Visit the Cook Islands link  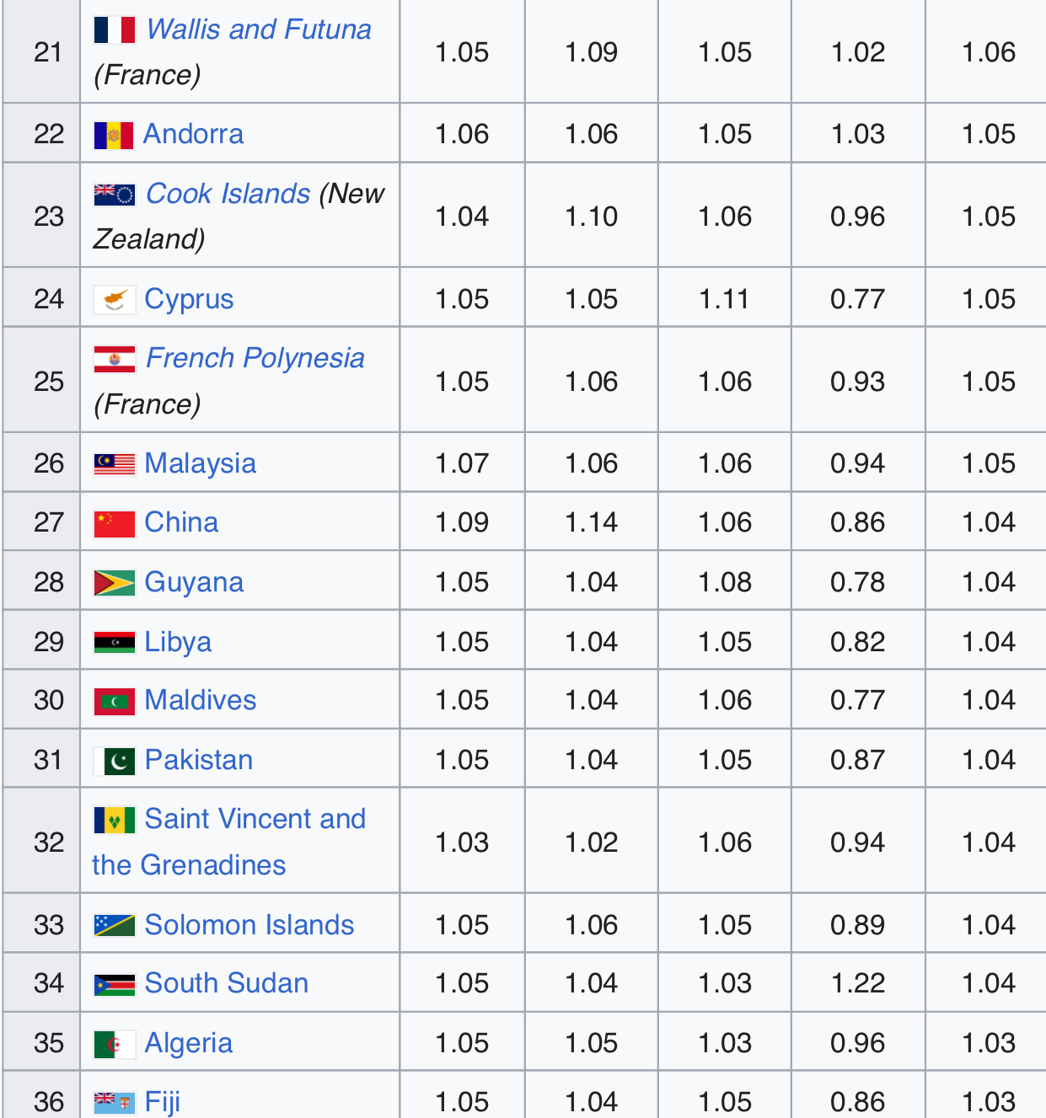[x=228, y=194]
